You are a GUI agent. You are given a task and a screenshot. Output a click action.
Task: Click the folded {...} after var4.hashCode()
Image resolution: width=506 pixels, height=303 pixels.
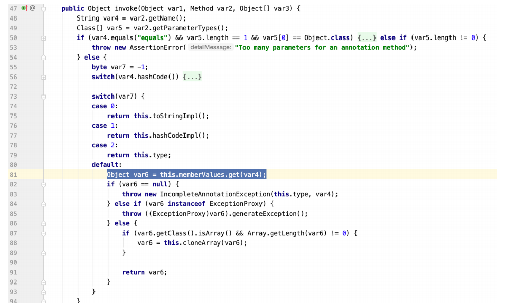coord(192,77)
